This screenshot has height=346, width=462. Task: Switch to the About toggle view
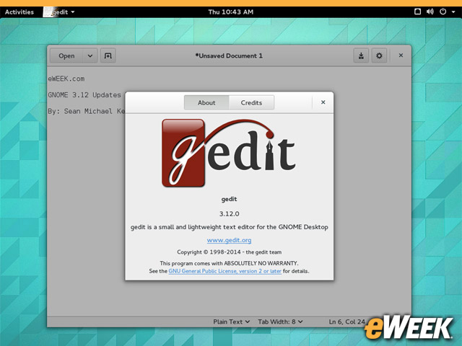coord(206,102)
